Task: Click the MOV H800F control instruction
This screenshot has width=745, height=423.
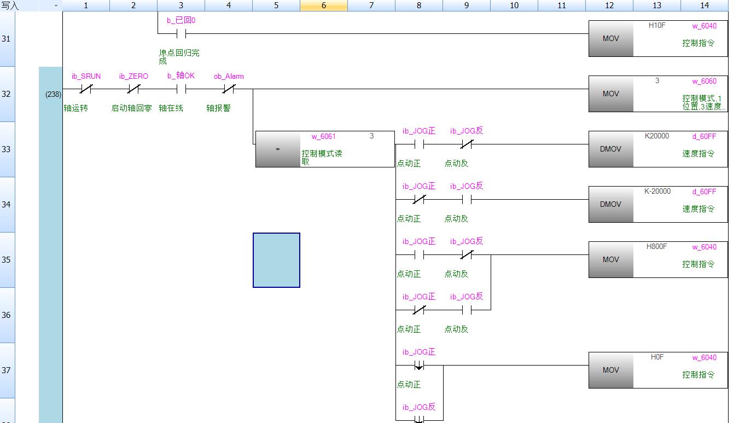Action: pyautogui.click(x=657, y=259)
